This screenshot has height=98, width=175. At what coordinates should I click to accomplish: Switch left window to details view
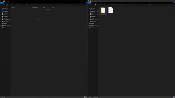coord(85,97)
